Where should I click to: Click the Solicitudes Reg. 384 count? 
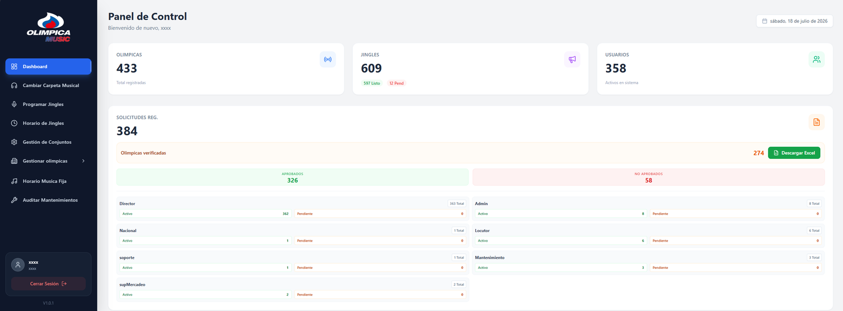(127, 131)
